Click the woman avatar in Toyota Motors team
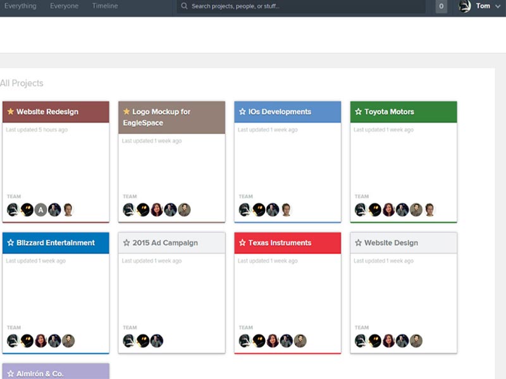The image size is (506, 379). 388,210
